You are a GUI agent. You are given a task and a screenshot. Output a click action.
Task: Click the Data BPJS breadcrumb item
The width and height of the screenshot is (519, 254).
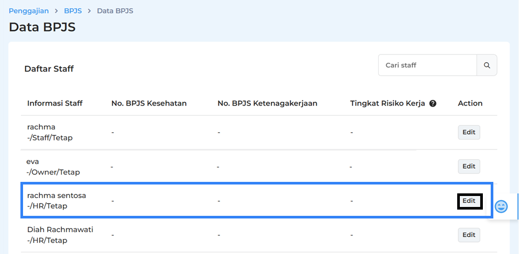point(115,11)
